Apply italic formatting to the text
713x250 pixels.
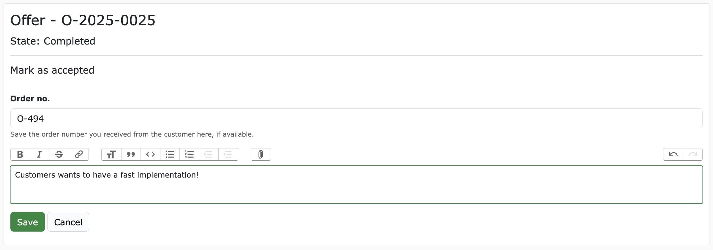[40, 154]
